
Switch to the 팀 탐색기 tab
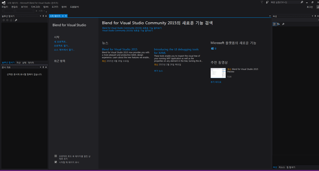[x=291, y=167]
